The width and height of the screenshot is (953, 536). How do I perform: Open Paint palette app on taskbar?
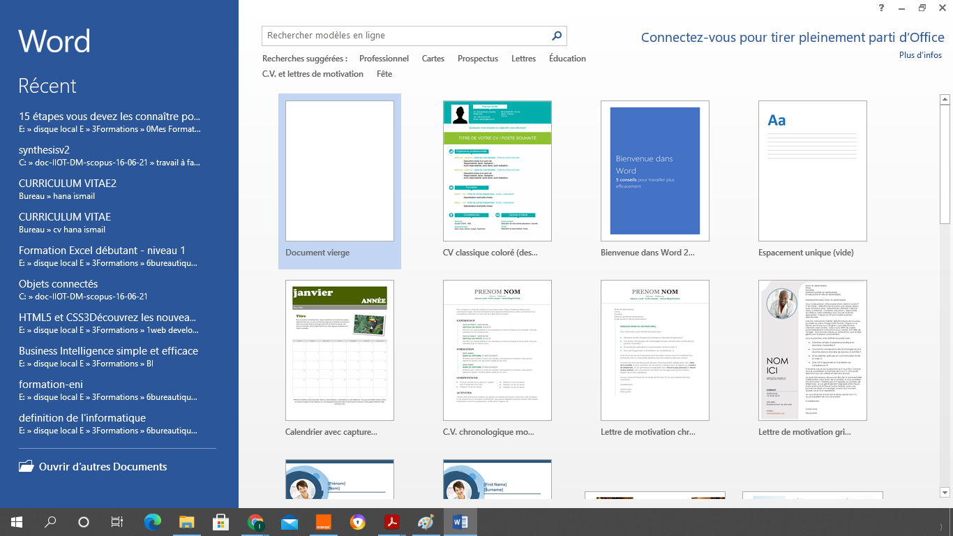click(x=426, y=522)
